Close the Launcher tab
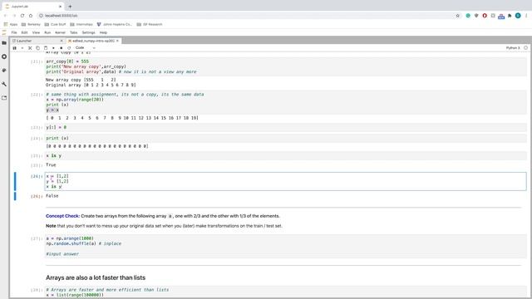 [62, 41]
